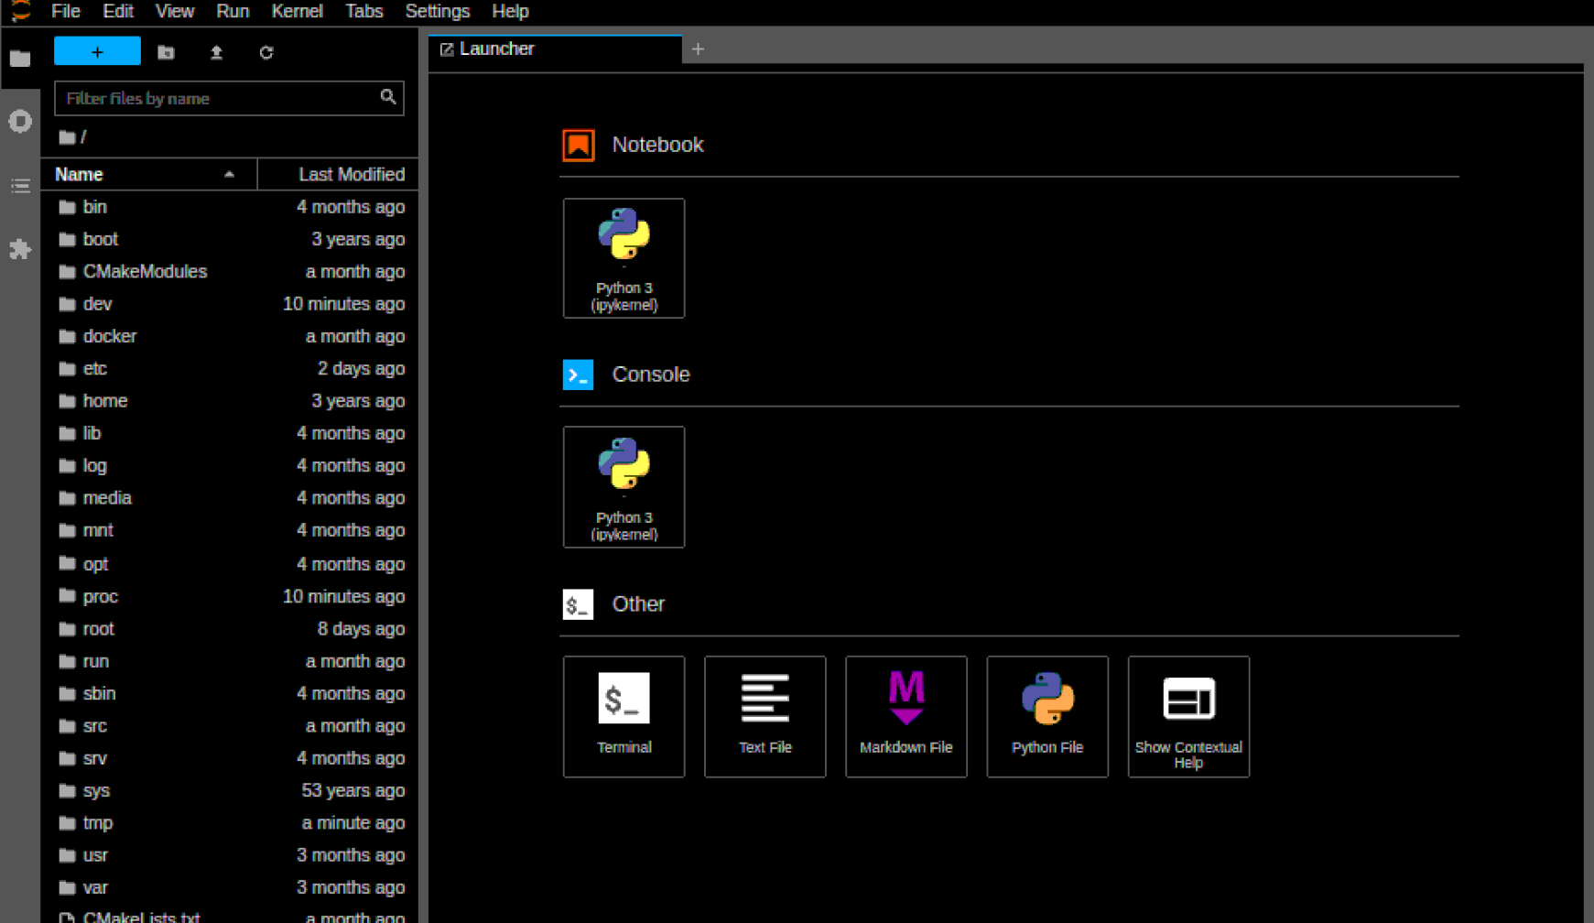Select the usr folder
The height and width of the screenshot is (923, 1594).
point(230,855)
